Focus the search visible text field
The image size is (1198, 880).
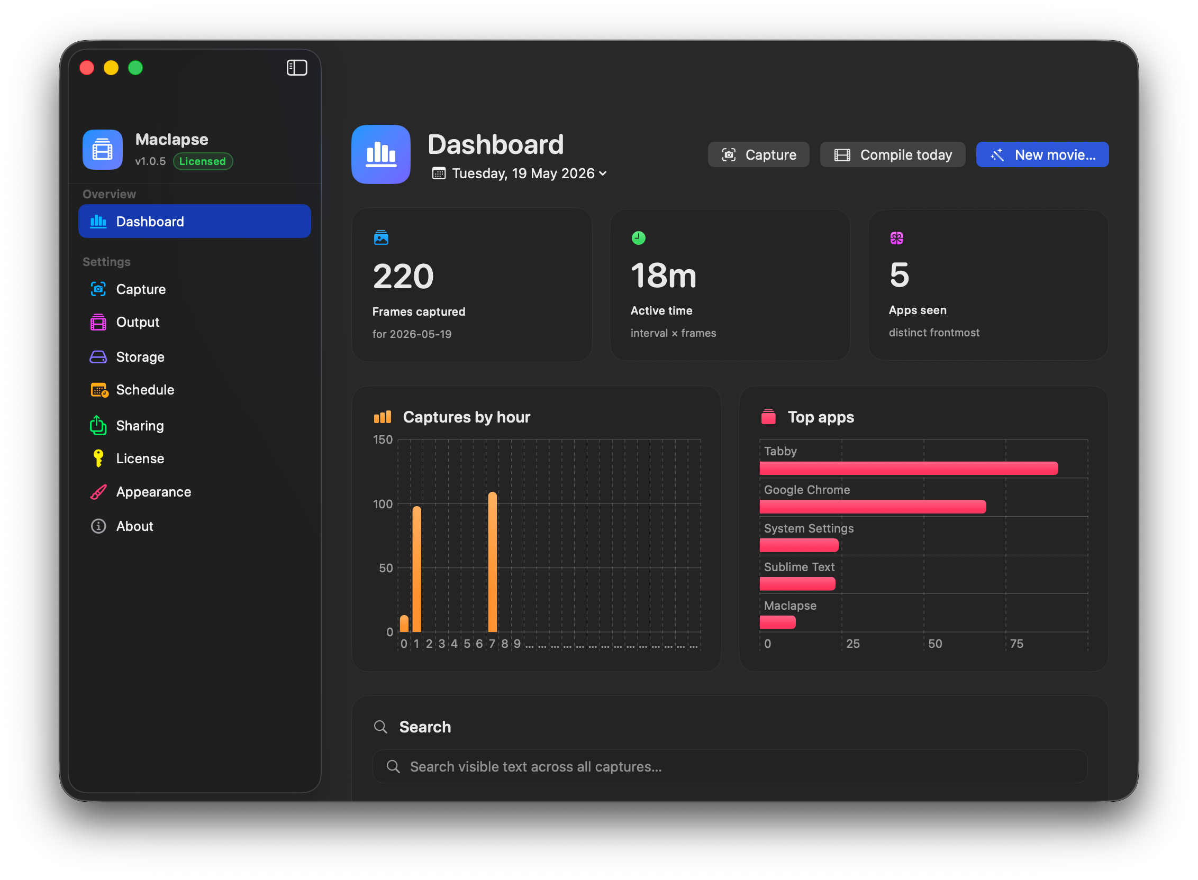(730, 766)
